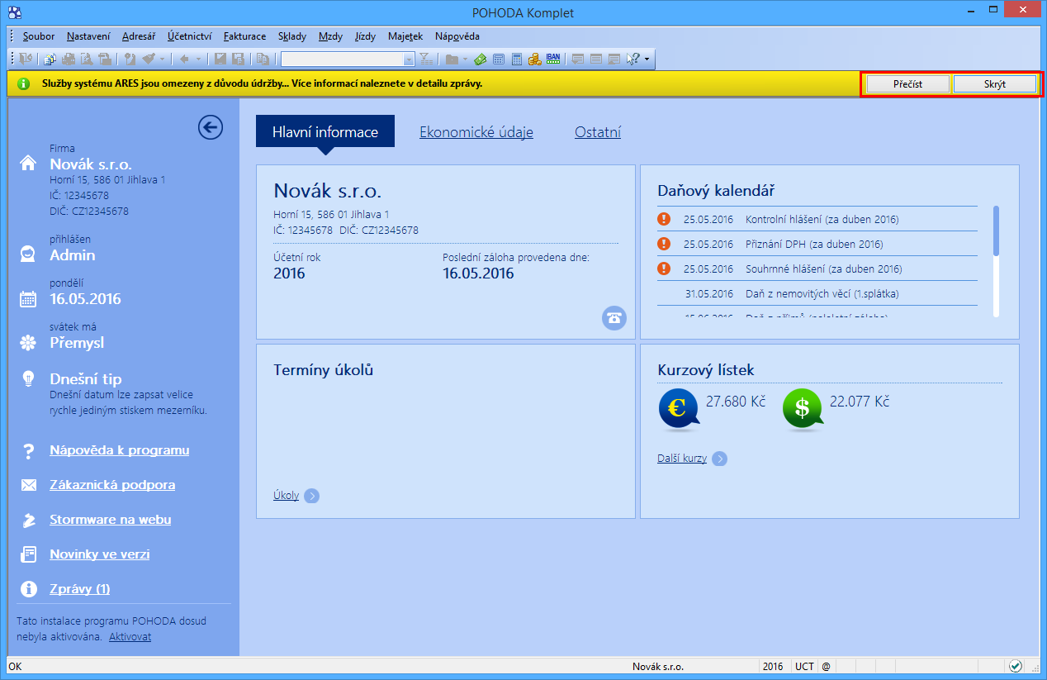Click the copy documents toolbar icon
This screenshot has height=680, width=1047.
263,59
